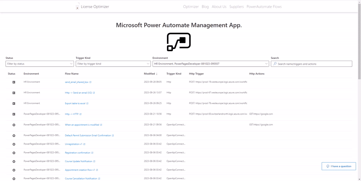Click the Trigger Kind column header

174,74
